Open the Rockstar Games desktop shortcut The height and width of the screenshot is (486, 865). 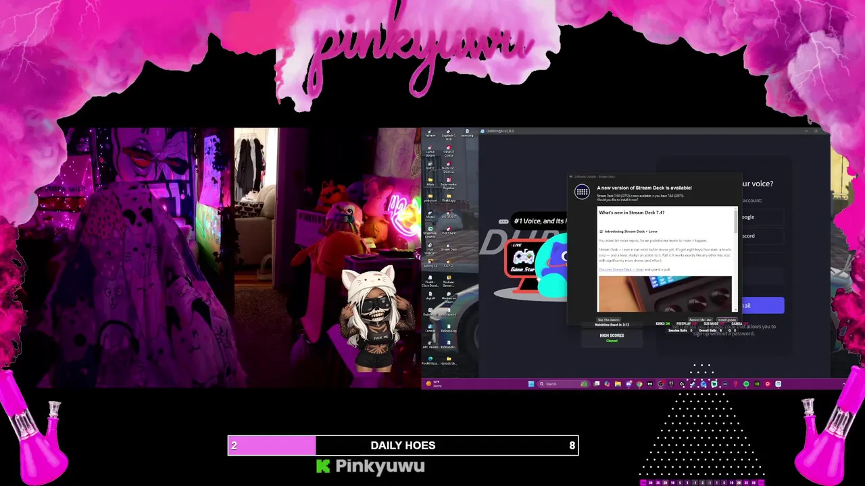pos(449,281)
